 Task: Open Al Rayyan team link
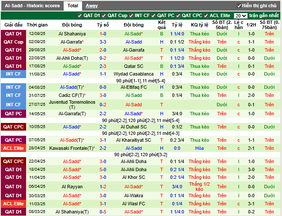pos(72,187)
